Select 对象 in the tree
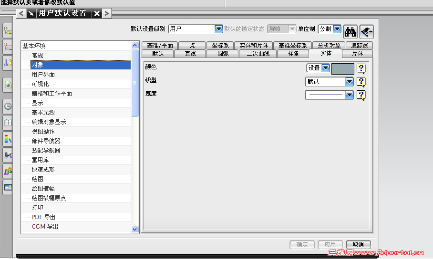 81,65
